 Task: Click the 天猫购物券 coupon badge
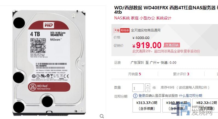pyautogui.click(x=122, y=30)
